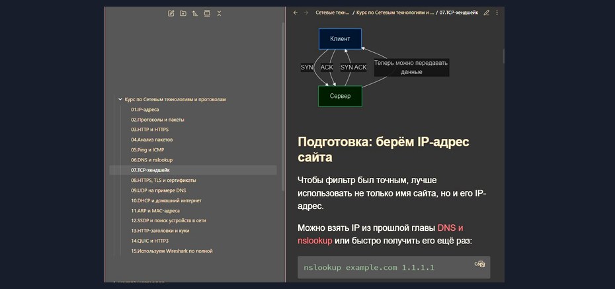The image size is (615, 289).
Task: Toggle auto-reveal of the current file
Action: coord(207,13)
